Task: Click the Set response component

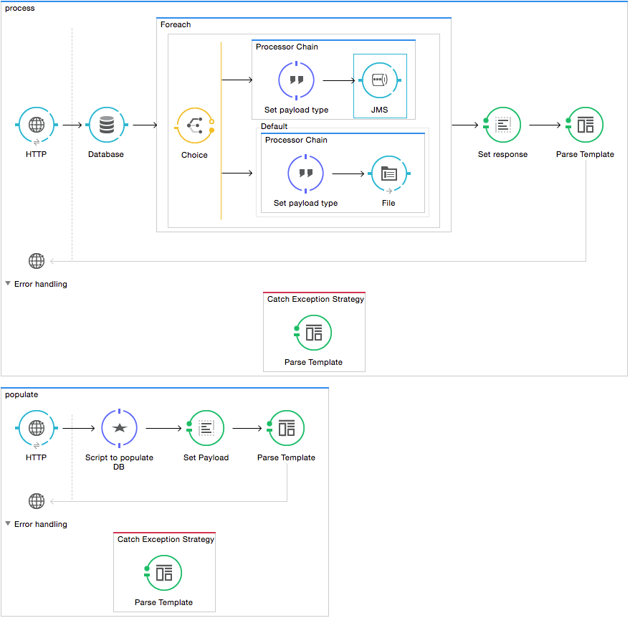Action: click(502, 125)
